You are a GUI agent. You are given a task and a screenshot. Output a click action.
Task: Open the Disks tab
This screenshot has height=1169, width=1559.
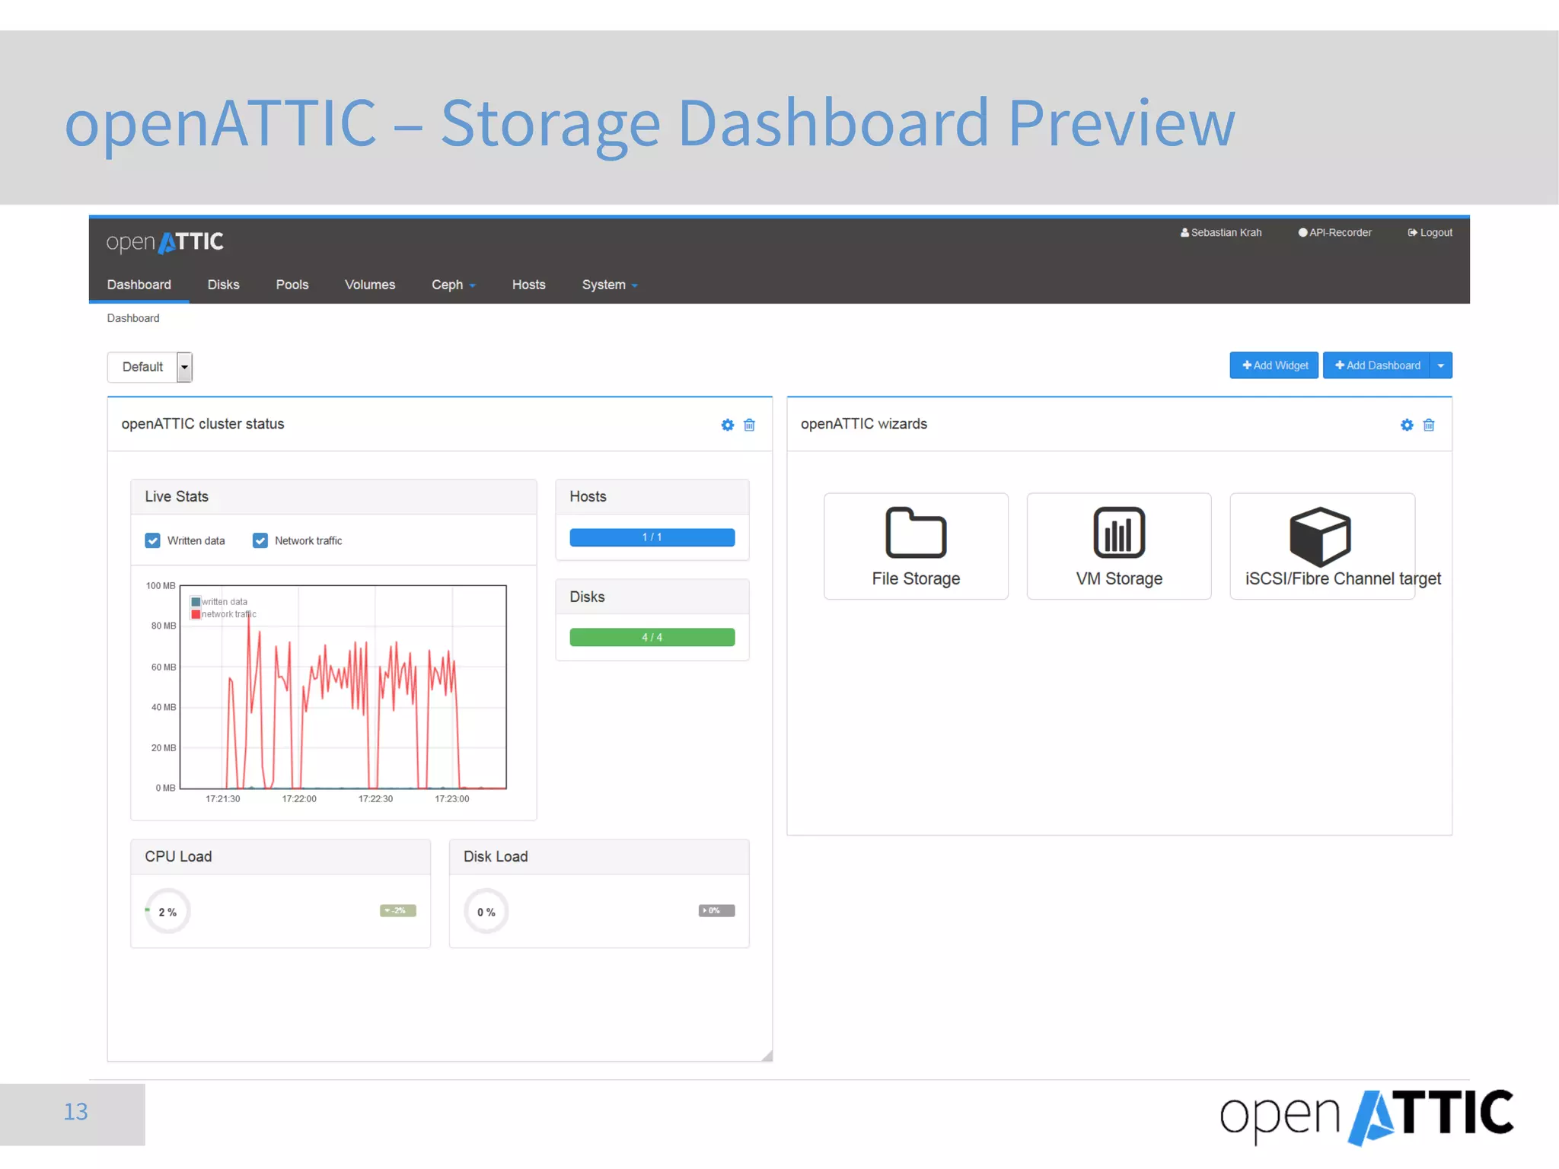pos(223,285)
